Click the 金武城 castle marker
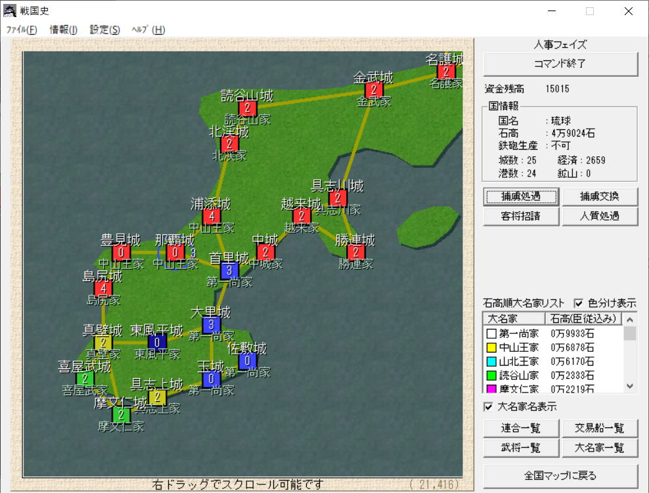 [x=374, y=90]
